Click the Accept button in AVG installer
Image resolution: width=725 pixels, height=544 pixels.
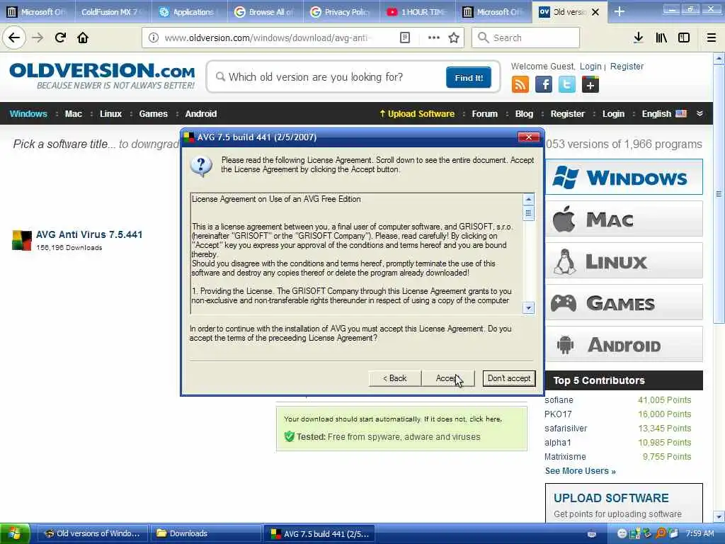click(x=448, y=378)
